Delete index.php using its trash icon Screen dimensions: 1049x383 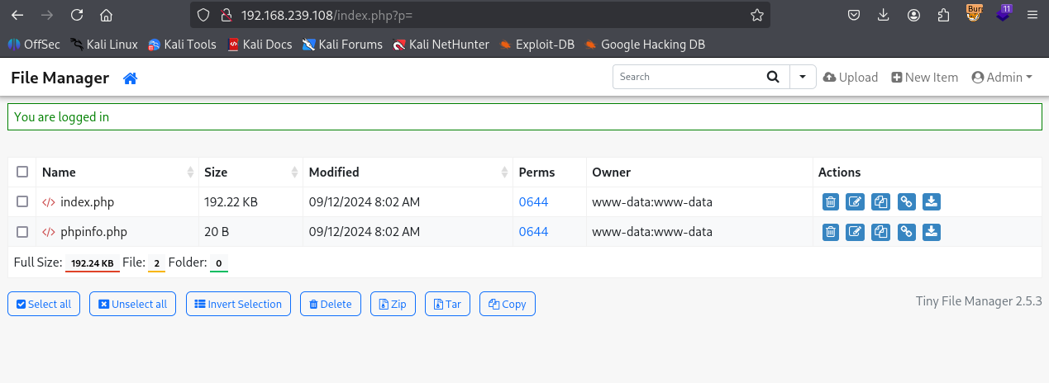(831, 202)
